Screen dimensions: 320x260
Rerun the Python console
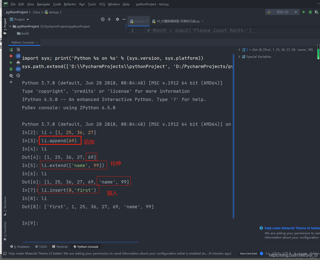tap(11, 50)
